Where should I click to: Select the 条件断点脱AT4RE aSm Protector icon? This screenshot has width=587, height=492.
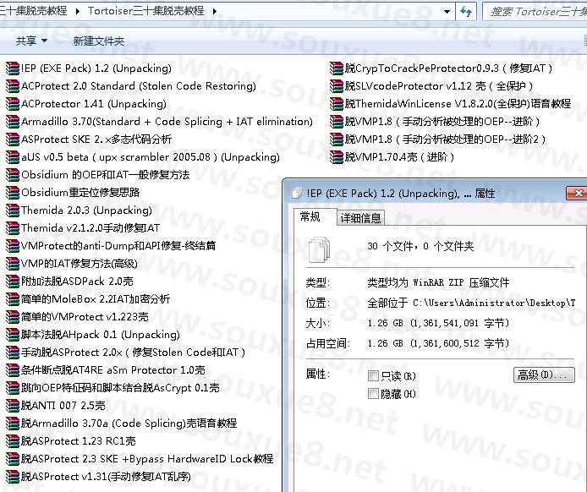point(13,370)
